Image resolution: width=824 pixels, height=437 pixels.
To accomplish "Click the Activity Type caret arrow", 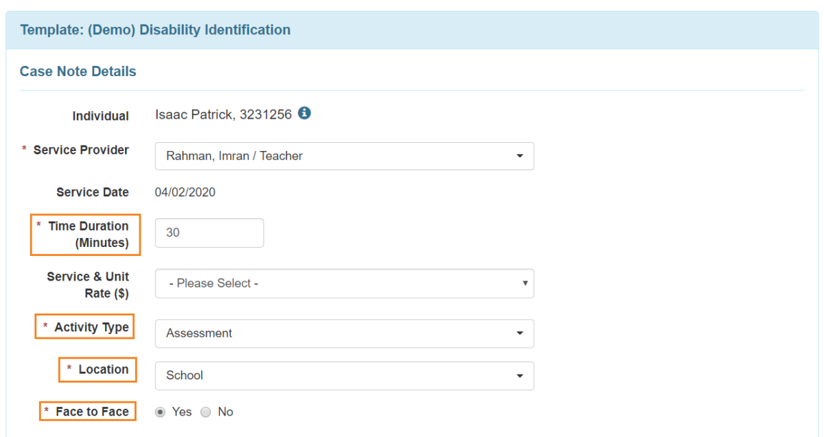I will [x=521, y=333].
